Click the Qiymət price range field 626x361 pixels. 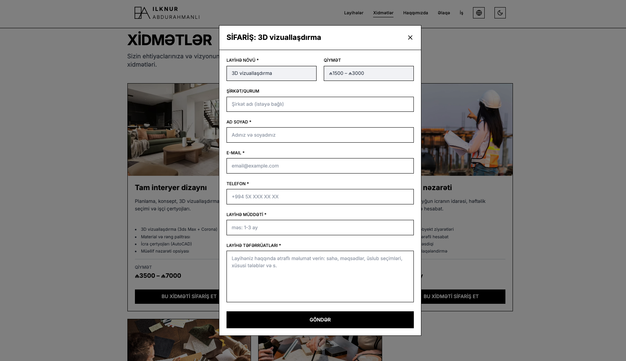[369, 73]
